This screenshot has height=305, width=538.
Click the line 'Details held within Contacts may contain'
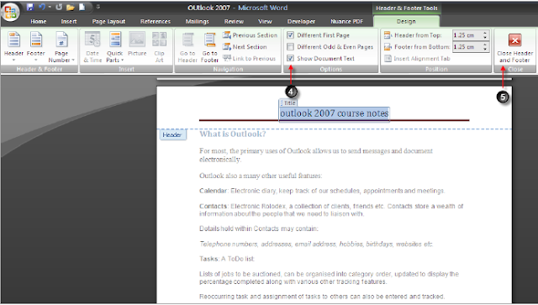pos(259,229)
